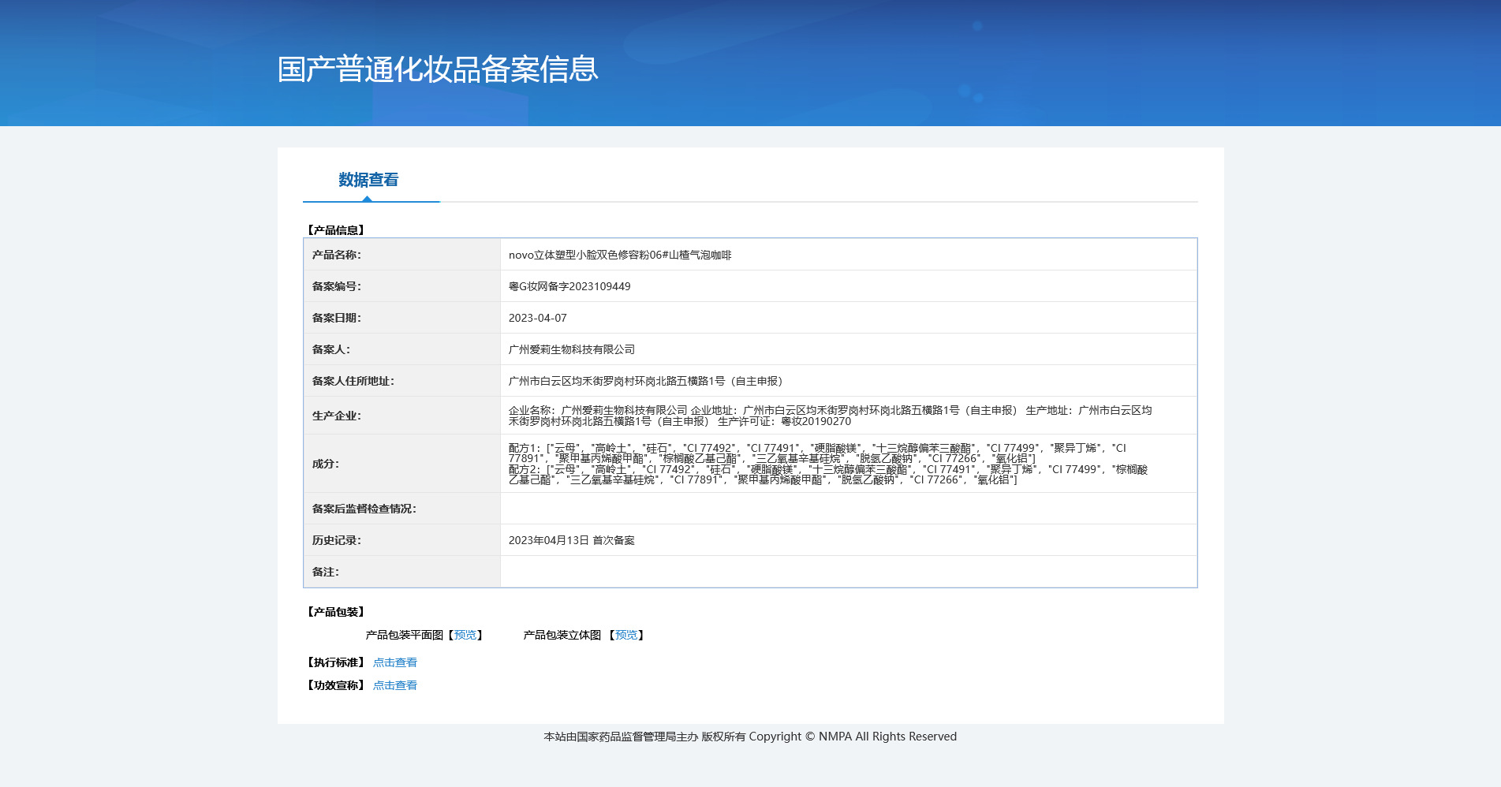Image resolution: width=1501 pixels, height=787 pixels.
Task: Open the 预览 link for 产品包装平面图
Action: (x=465, y=636)
